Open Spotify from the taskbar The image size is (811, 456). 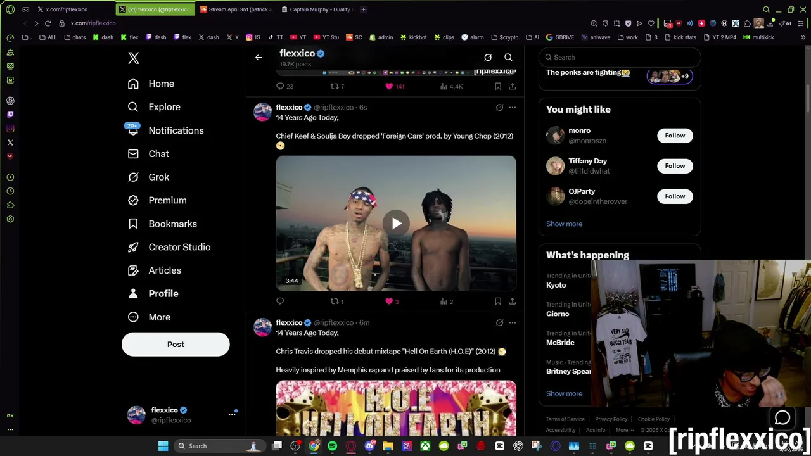[332, 446]
